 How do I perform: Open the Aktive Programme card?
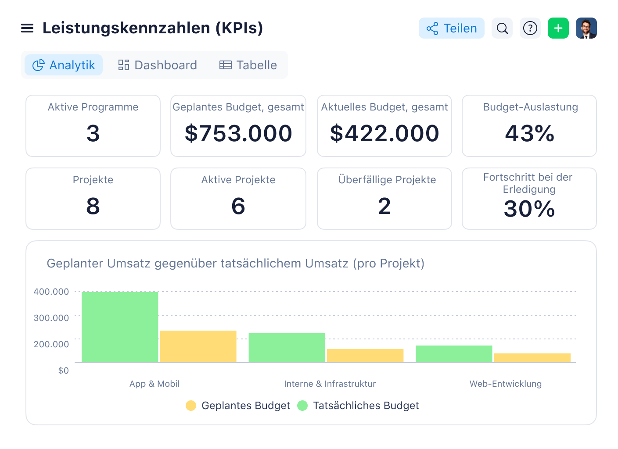tap(93, 126)
